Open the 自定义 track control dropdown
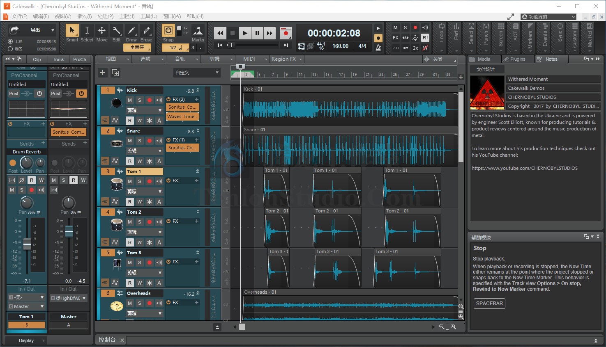Viewport: 606px width, 347px height. 197,73
